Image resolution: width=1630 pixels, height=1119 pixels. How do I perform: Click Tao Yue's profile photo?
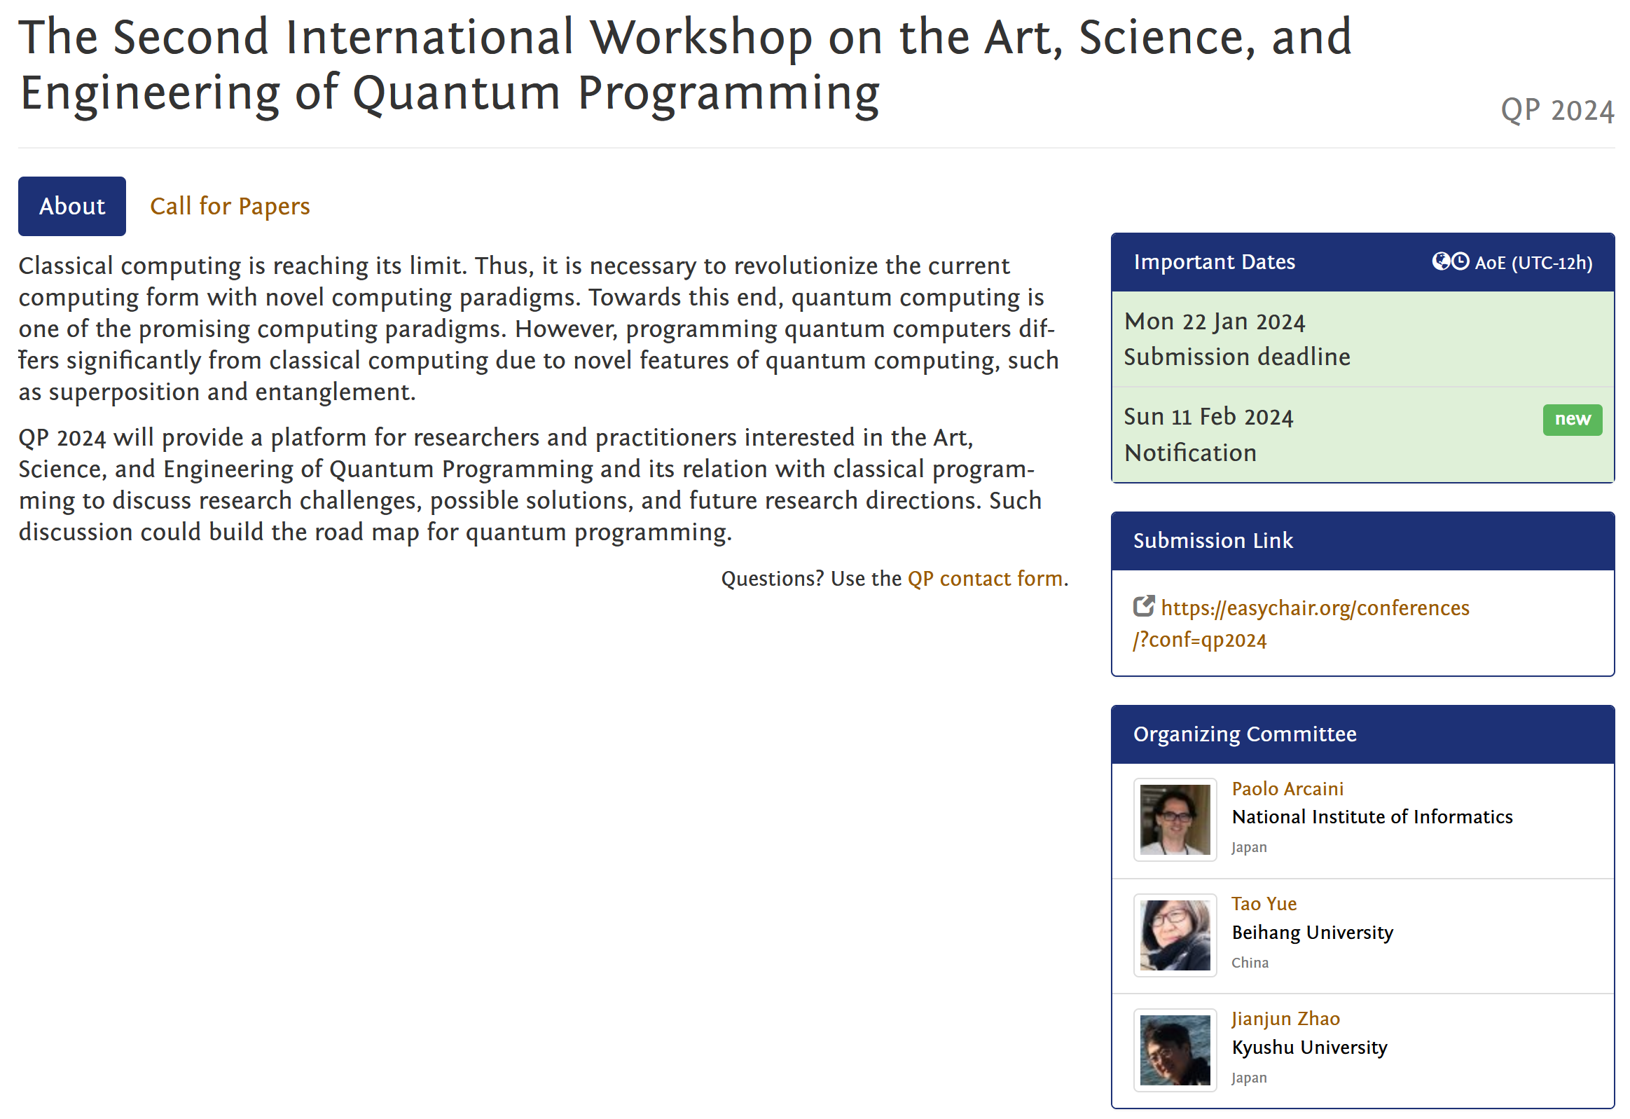coord(1175,935)
